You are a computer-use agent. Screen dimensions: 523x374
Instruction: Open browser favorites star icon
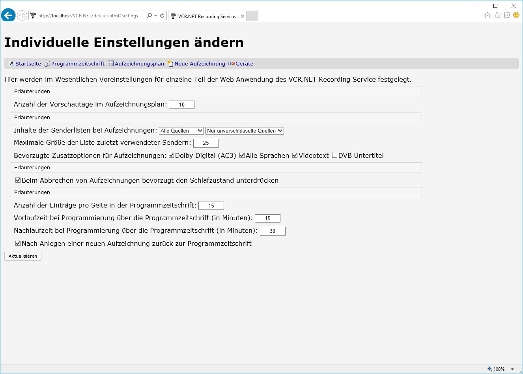(497, 15)
